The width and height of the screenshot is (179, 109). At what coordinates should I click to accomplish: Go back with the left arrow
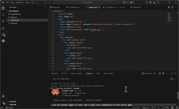(x=46, y=3)
